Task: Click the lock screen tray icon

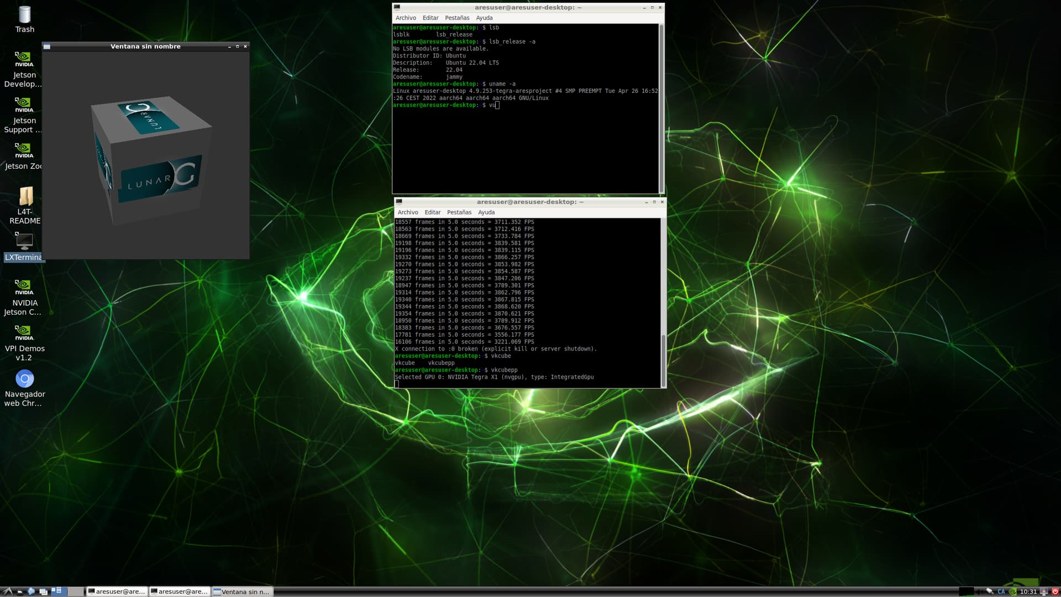Action: pos(1044,591)
